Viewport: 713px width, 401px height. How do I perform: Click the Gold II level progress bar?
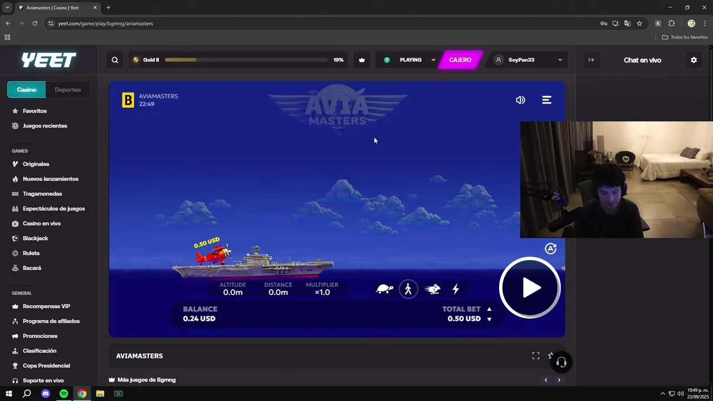[246, 60]
